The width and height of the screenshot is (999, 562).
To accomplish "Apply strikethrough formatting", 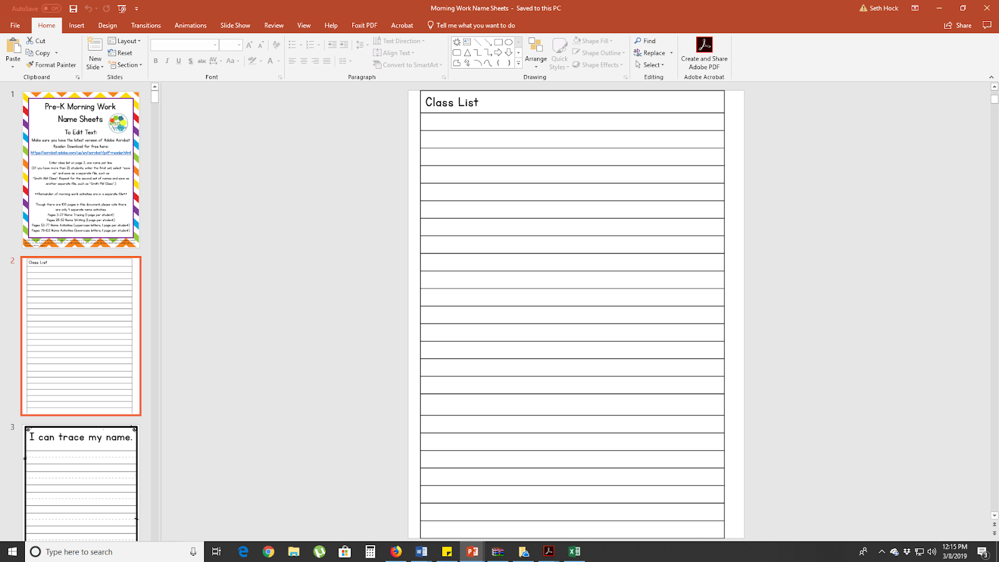I will pos(202,61).
